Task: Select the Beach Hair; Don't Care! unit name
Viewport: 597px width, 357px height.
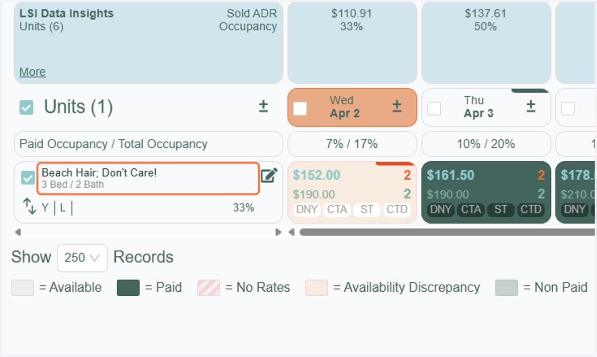Action: (99, 173)
